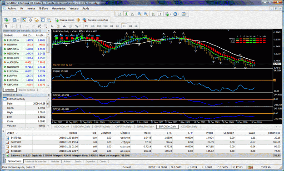Viewport: 284px width, 171px height.
Task: Toggle the chart auto scroll button
Action: 154,14
